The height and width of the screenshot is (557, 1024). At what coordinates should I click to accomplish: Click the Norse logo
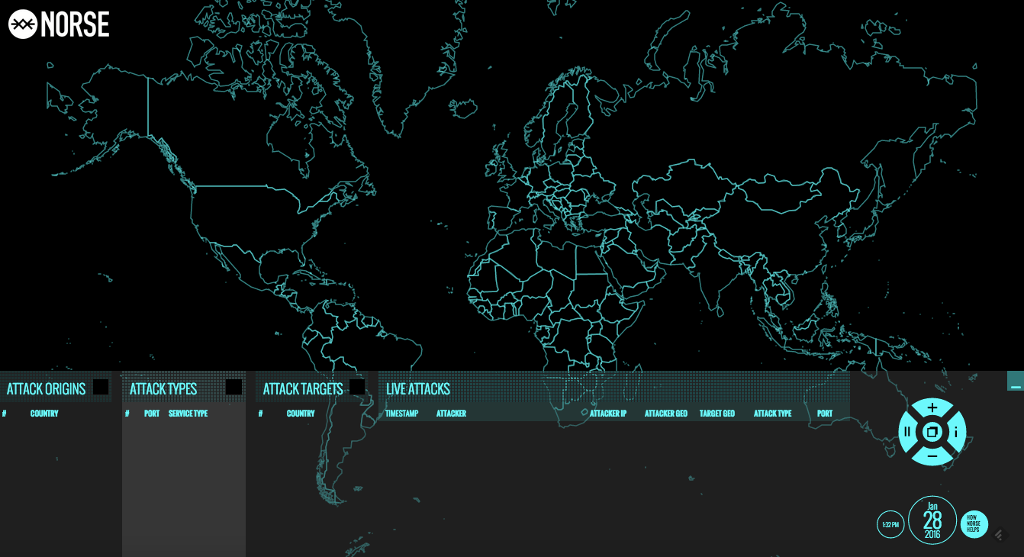point(59,24)
